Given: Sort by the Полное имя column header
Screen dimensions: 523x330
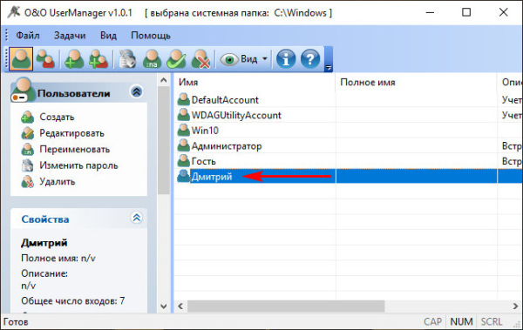Looking at the screenshot, I should point(416,83).
